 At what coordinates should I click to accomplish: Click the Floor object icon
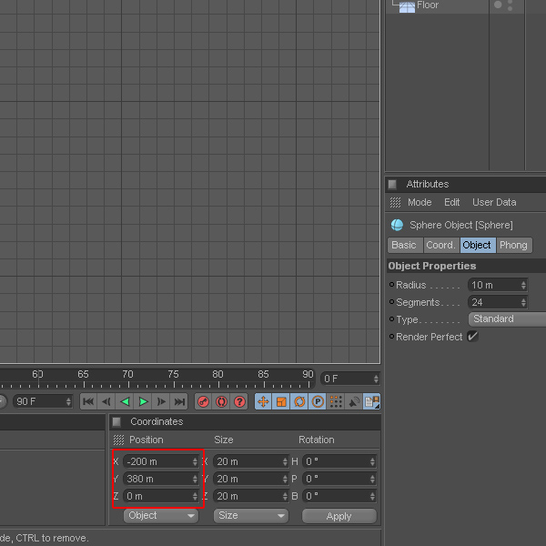click(407, 6)
